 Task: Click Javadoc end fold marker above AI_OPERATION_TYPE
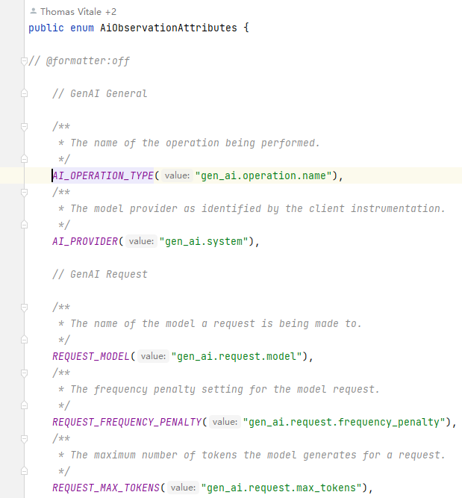click(24, 159)
